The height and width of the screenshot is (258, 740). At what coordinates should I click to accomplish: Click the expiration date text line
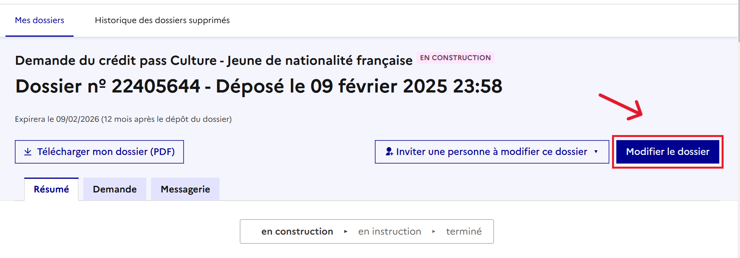[x=123, y=119]
